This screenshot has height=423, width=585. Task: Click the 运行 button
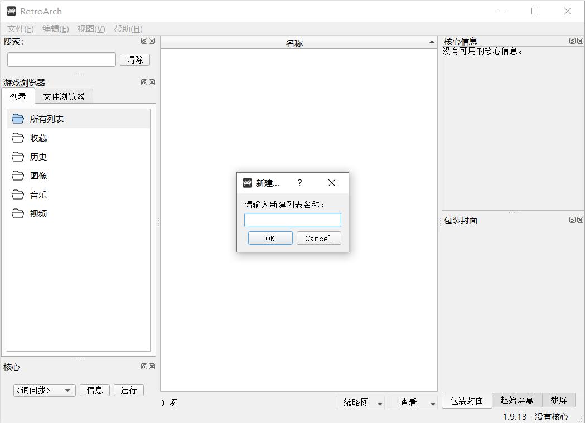pos(129,390)
